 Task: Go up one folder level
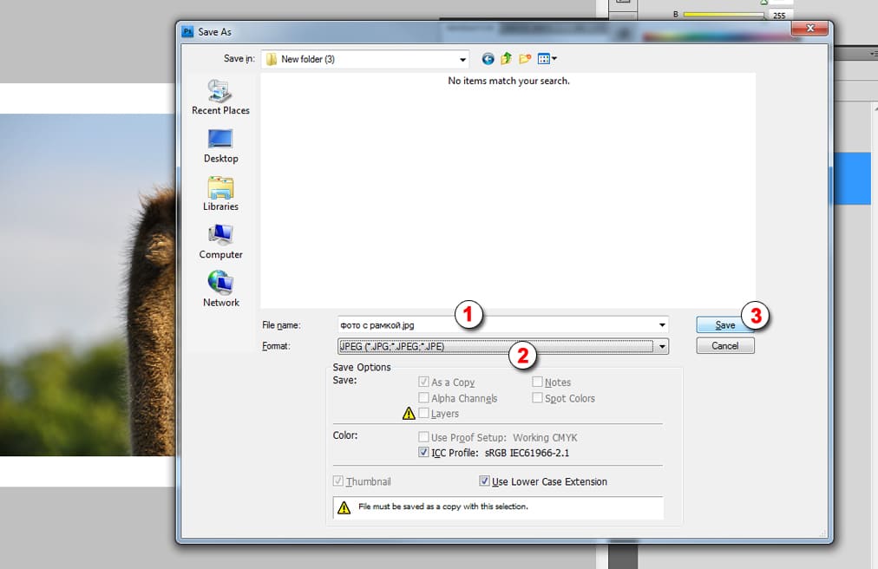(x=506, y=59)
